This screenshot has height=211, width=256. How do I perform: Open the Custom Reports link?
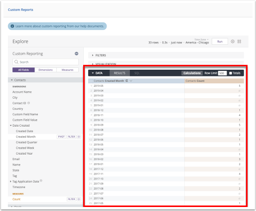(x=20, y=9)
